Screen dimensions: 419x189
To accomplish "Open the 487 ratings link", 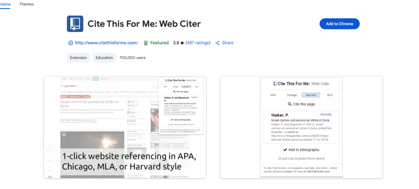I will (198, 43).
